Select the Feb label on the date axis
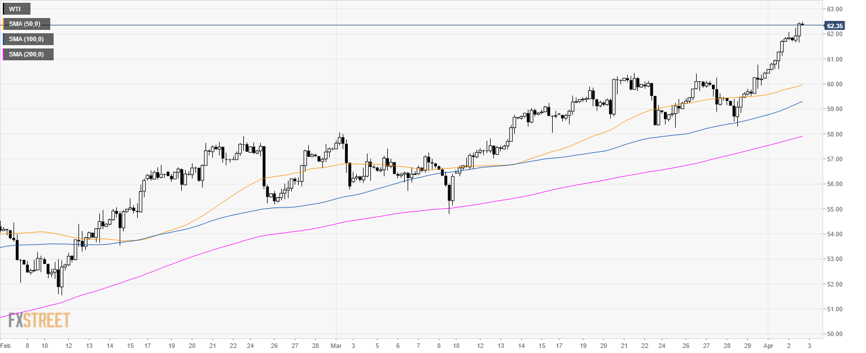866x353 pixels. click(6, 344)
